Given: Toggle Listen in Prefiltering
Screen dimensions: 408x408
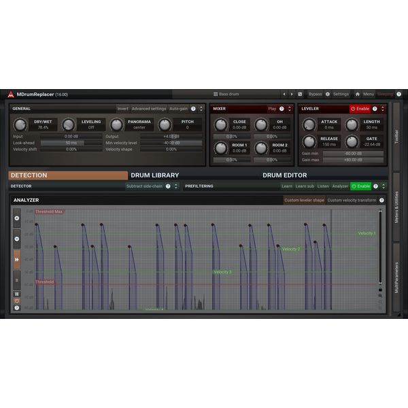Looking at the screenshot, I should (323, 186).
